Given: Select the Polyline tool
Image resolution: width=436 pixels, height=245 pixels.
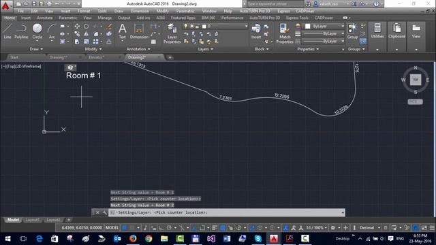Looking at the screenshot, I should [x=21, y=31].
